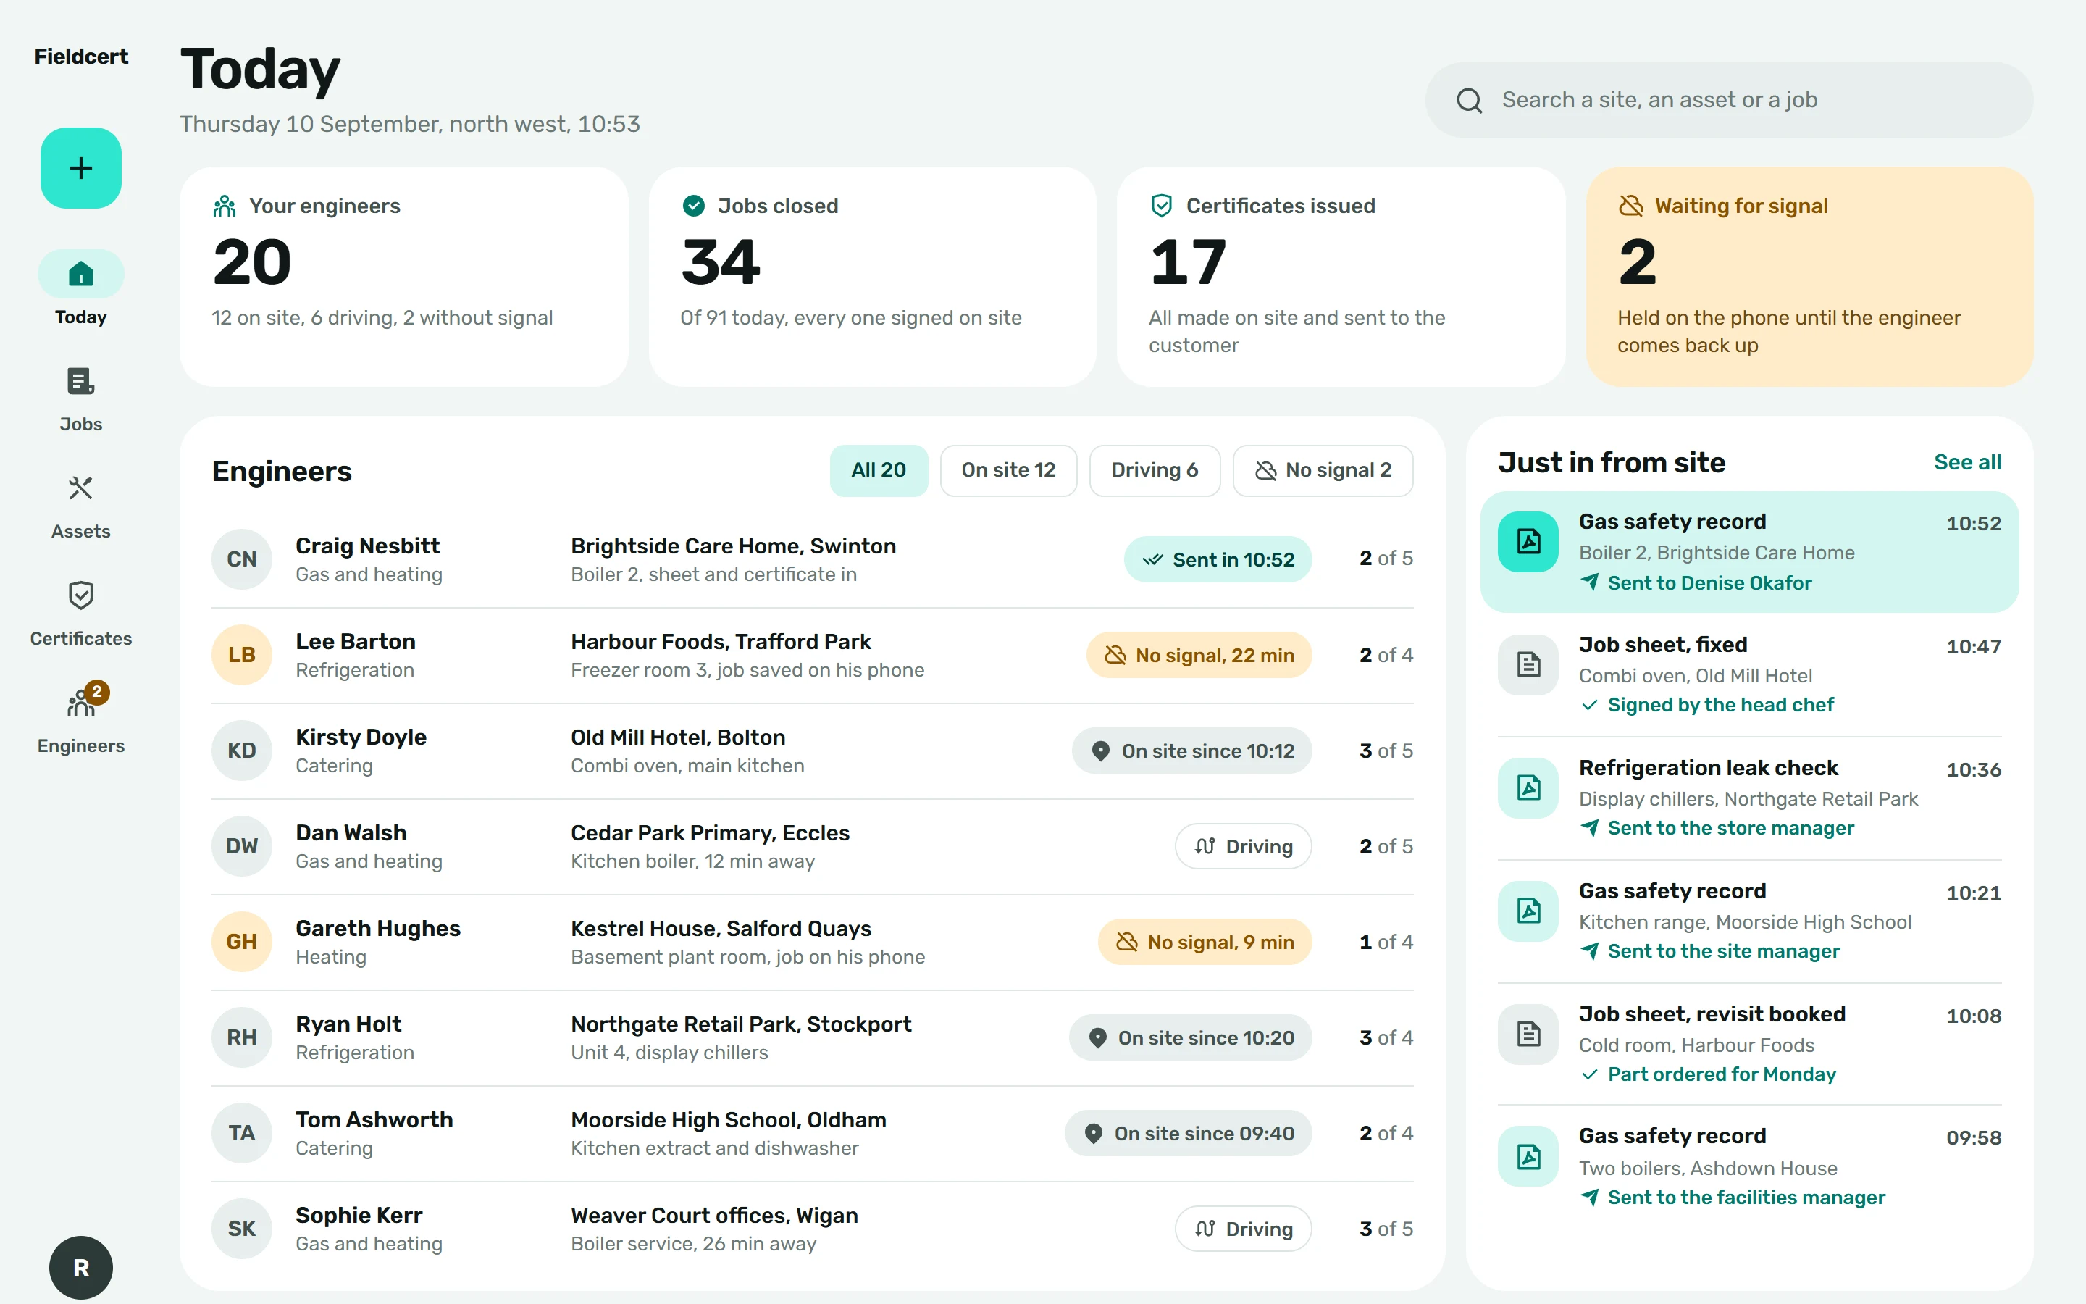Click the SK avatar for Sophie Kerr

tap(242, 1229)
